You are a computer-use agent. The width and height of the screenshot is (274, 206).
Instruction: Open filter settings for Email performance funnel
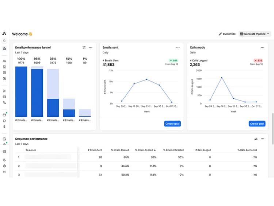tap(84, 48)
